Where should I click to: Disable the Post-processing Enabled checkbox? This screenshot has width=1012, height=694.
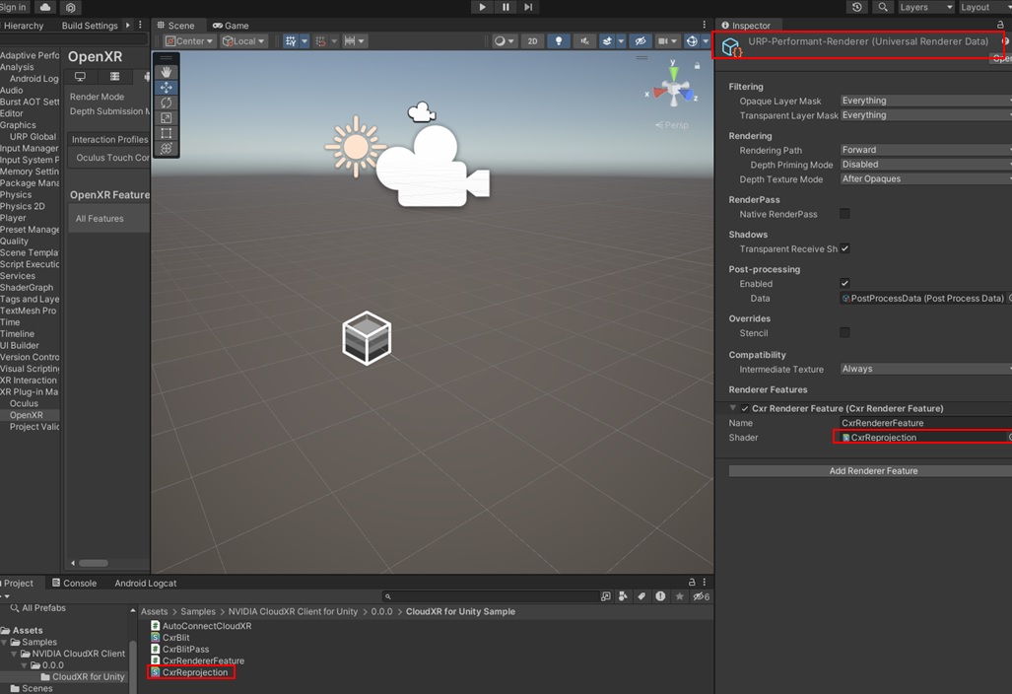click(x=844, y=283)
